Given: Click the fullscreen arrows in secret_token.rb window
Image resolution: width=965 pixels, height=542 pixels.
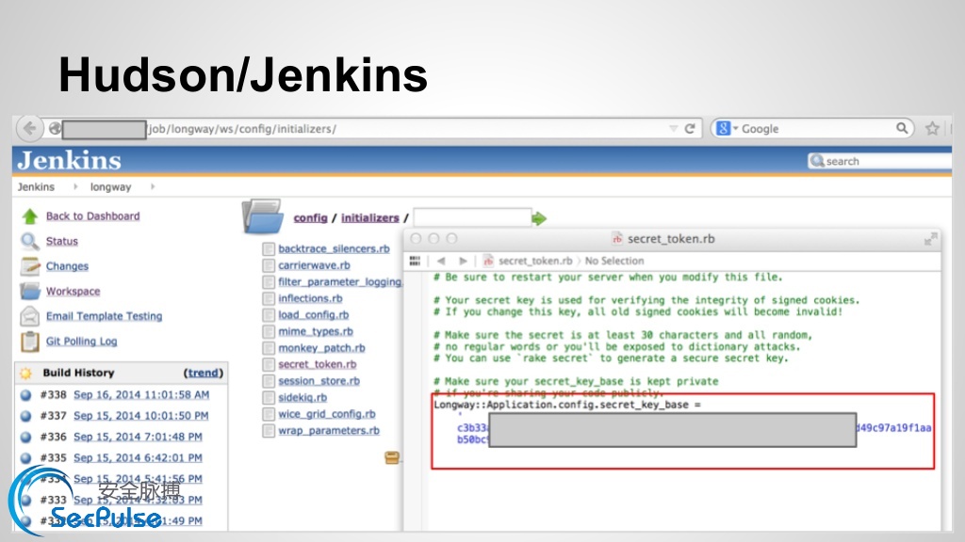Looking at the screenshot, I should point(930,239).
